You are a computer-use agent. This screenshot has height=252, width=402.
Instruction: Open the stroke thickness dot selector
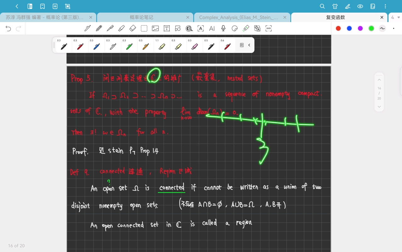click(394, 28)
